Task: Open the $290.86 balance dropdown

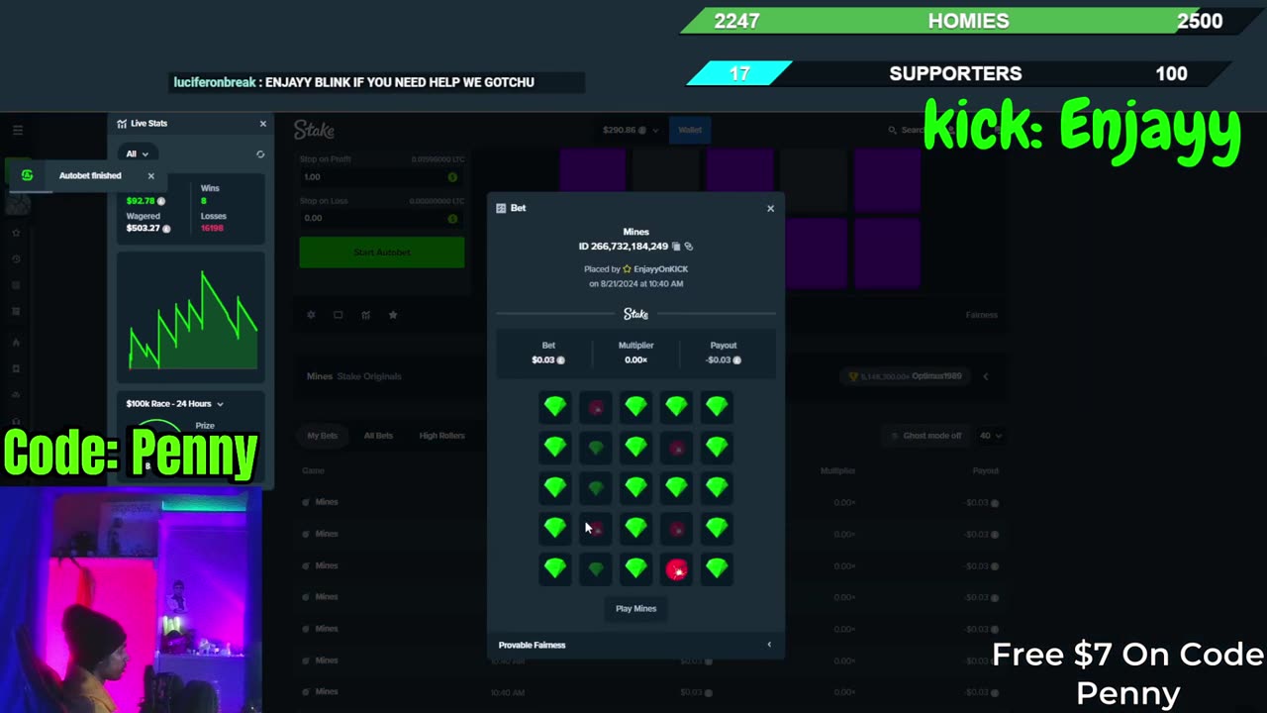Action: click(x=631, y=130)
